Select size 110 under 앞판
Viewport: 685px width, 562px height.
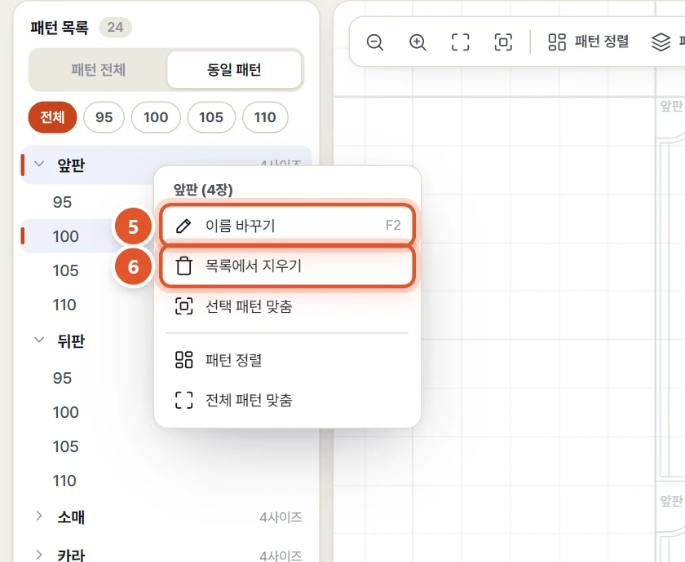click(64, 305)
